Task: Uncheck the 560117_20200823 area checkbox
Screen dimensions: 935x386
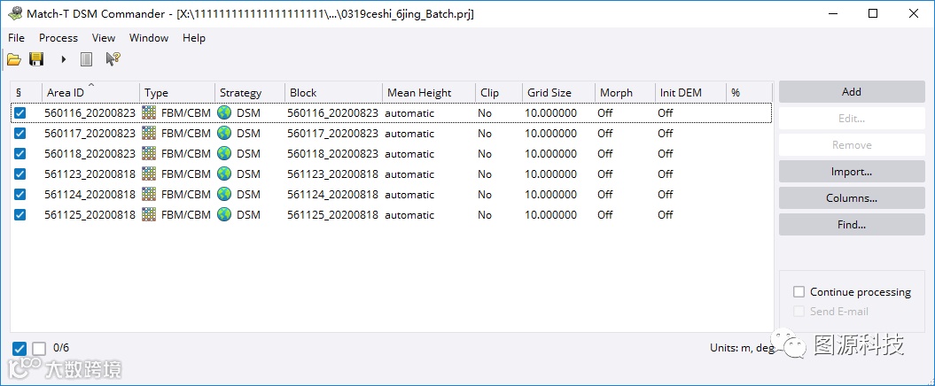Action: point(19,134)
